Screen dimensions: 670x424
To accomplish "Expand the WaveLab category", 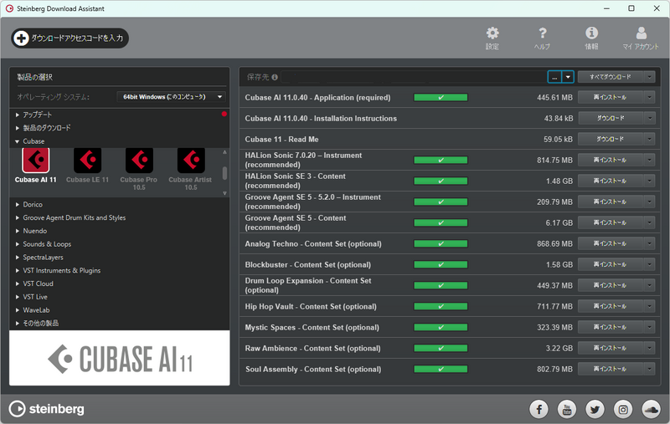I will coord(17,310).
